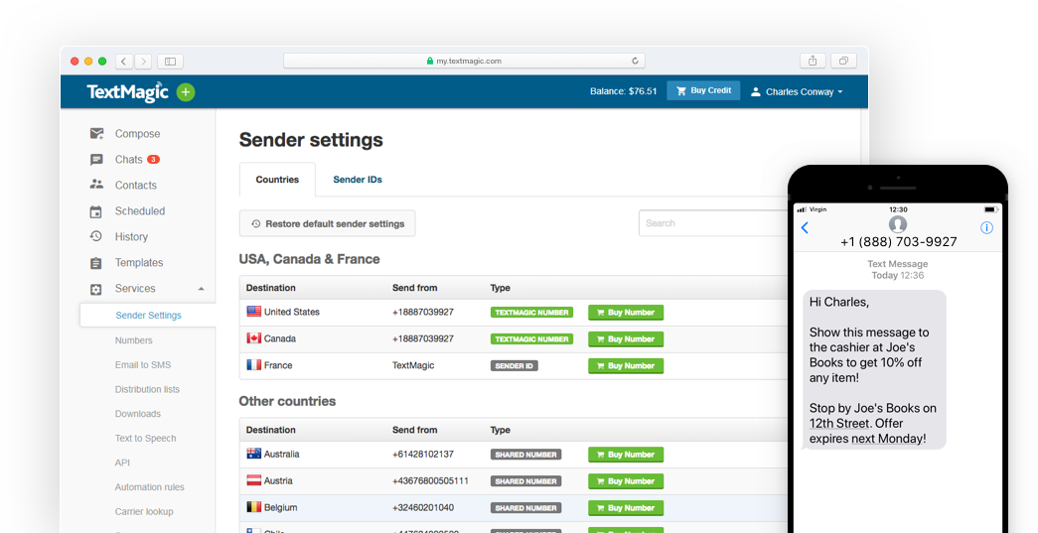Click the Austria flag icon
The height and width of the screenshot is (533, 1038).
point(253,480)
